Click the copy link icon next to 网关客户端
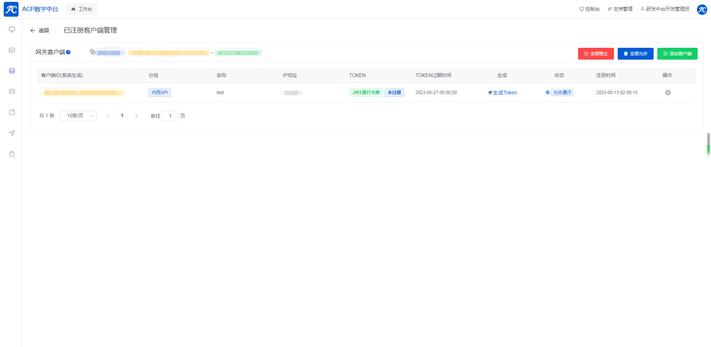The width and height of the screenshot is (711, 347). pyautogui.click(x=92, y=52)
